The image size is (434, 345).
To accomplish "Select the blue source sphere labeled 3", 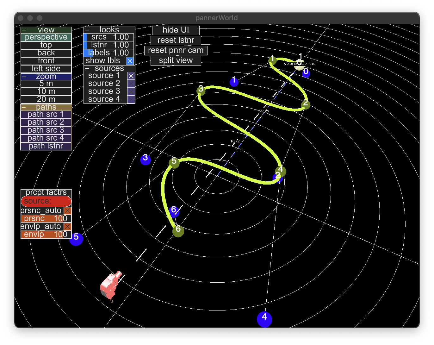I will [x=146, y=159].
